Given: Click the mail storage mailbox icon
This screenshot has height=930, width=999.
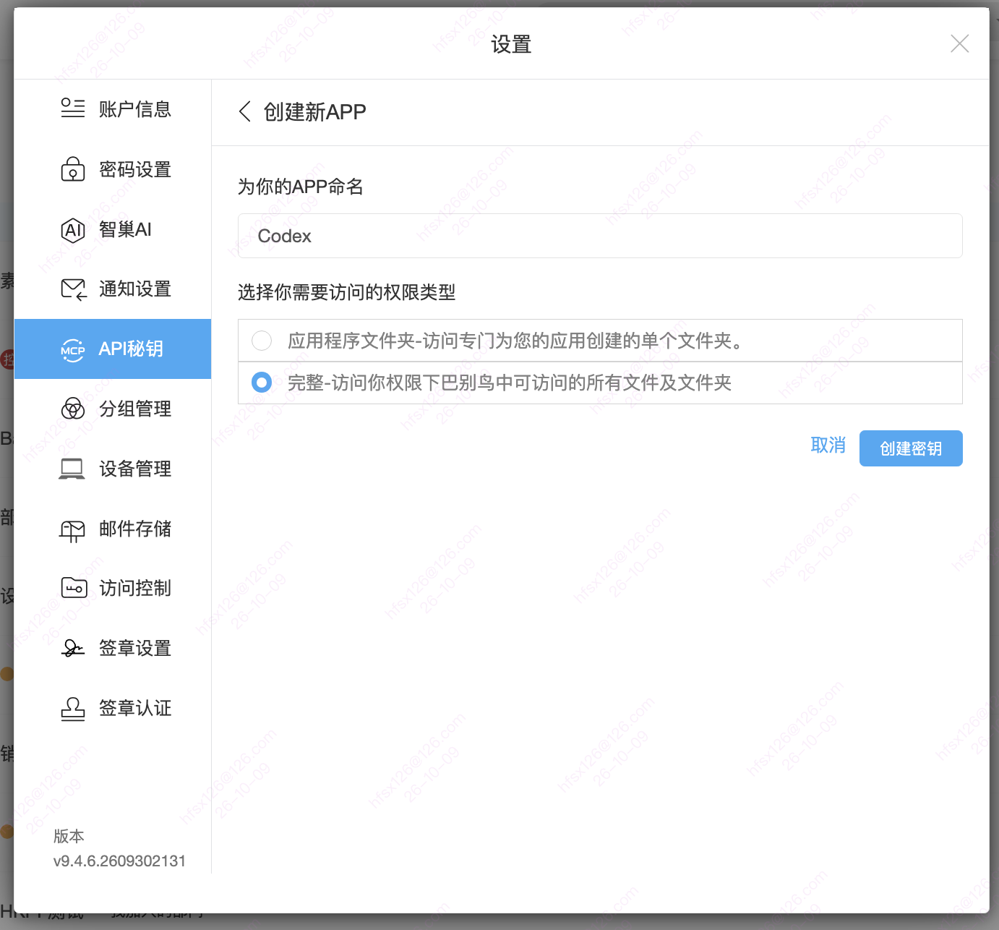Looking at the screenshot, I should point(72,530).
